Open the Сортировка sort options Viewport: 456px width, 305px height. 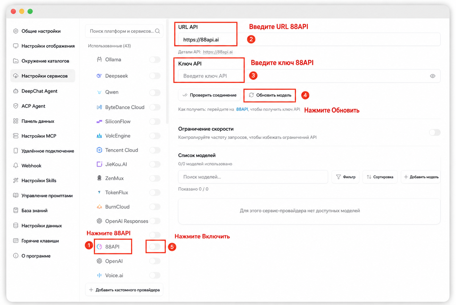[x=380, y=177]
